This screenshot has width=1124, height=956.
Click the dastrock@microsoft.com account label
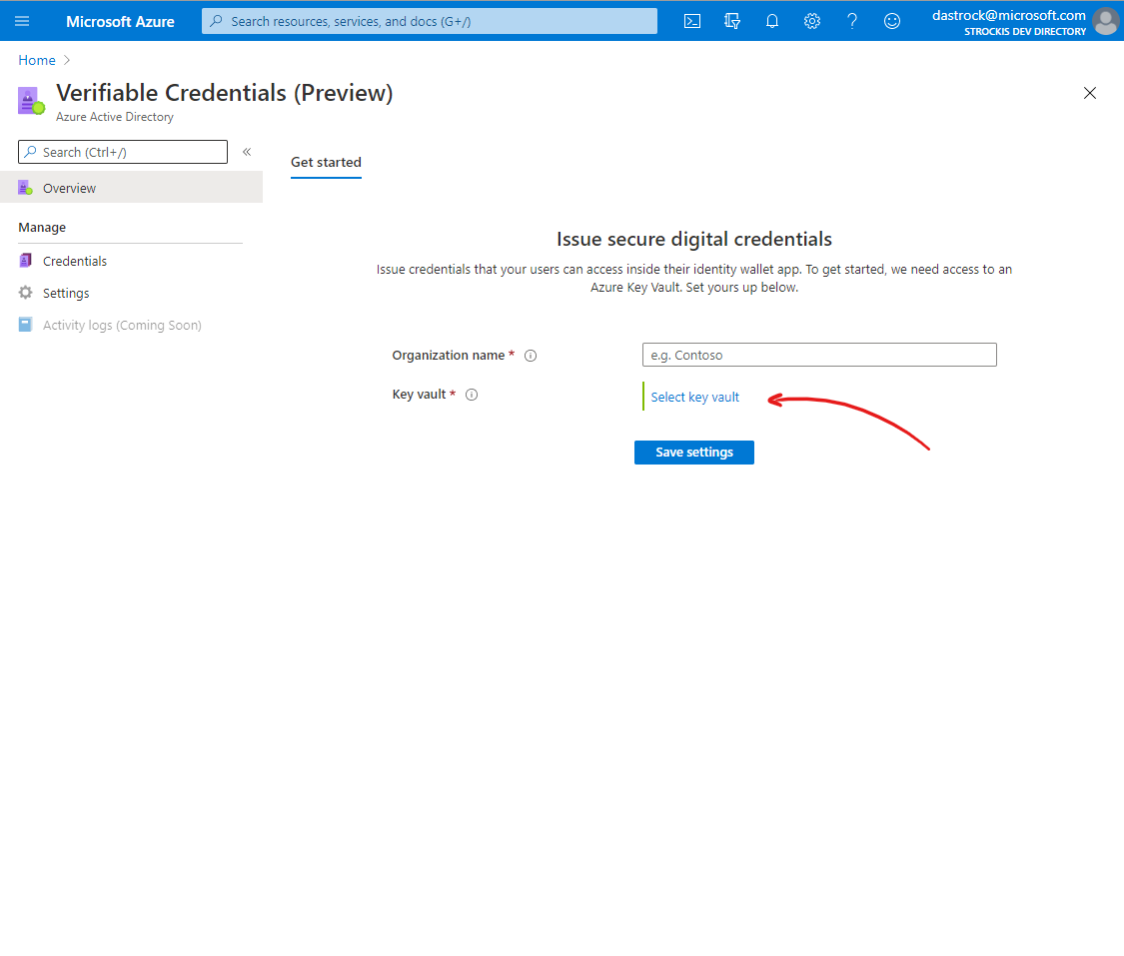[1008, 15]
